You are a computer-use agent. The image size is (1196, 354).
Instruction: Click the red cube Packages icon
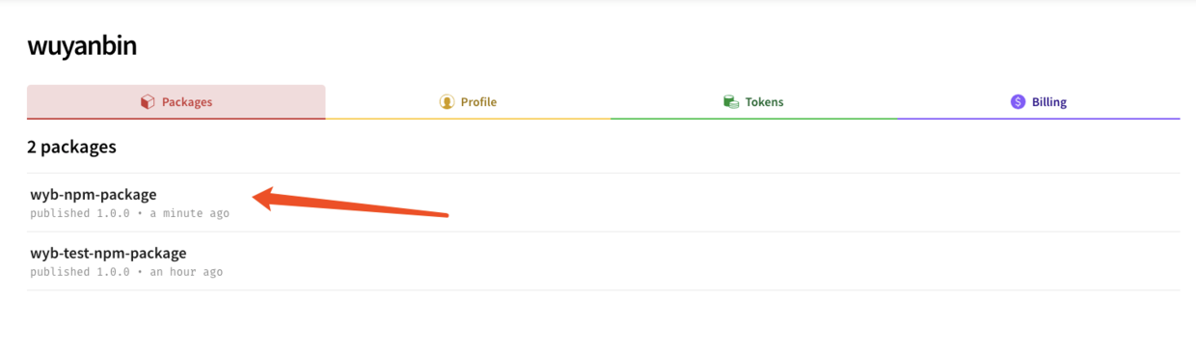point(148,101)
